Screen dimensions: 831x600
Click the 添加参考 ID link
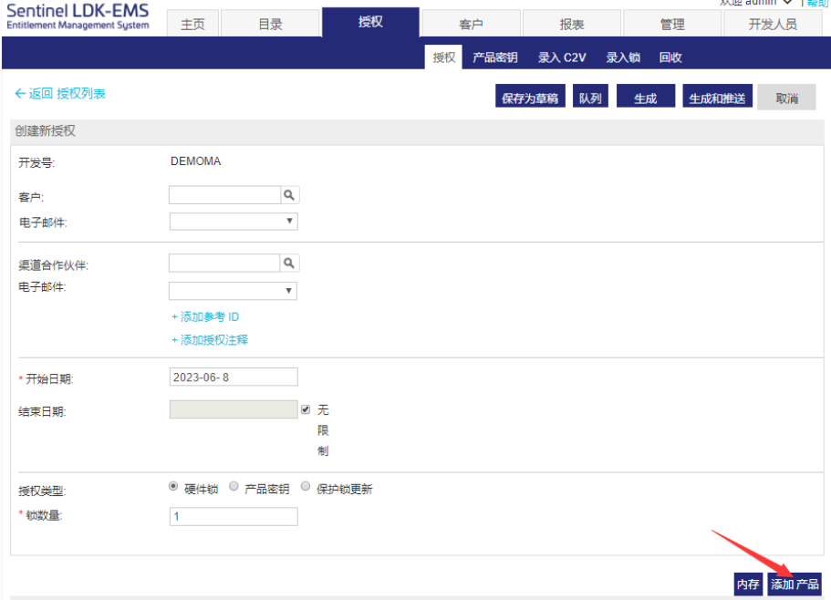point(205,316)
